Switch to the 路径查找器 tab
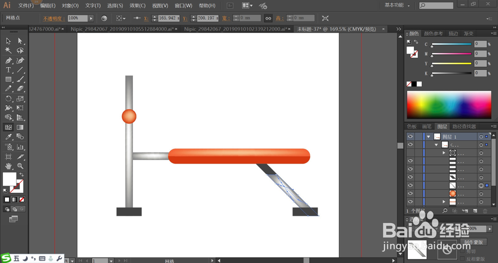The width and height of the screenshot is (498, 263). 464,127
